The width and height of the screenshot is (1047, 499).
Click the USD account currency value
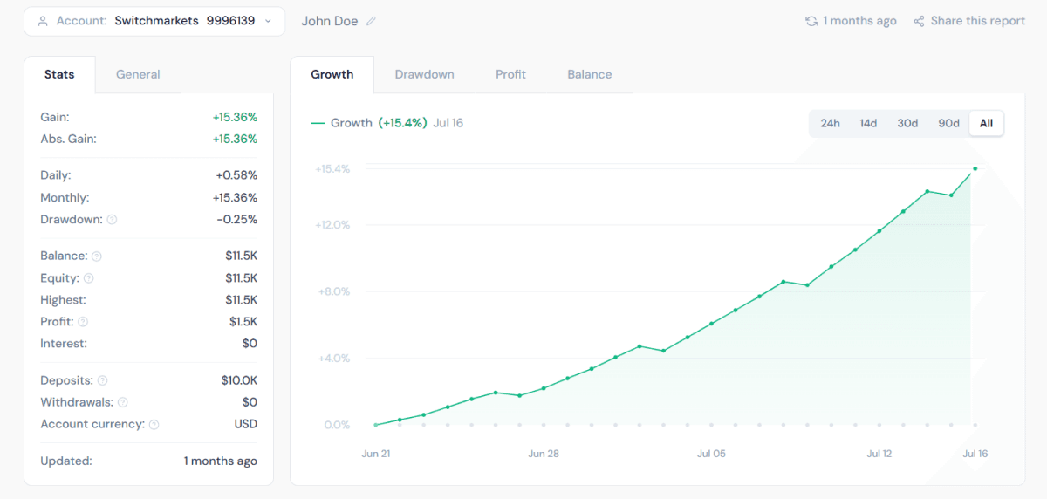point(245,424)
